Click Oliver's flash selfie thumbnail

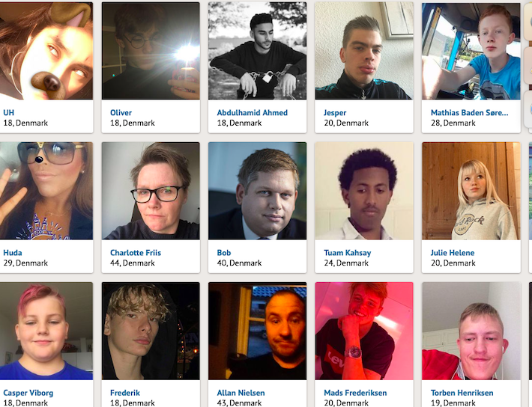pyautogui.click(x=151, y=51)
